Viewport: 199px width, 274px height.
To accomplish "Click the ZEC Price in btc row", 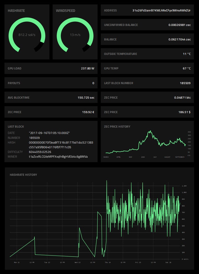I will tap(147, 98).
